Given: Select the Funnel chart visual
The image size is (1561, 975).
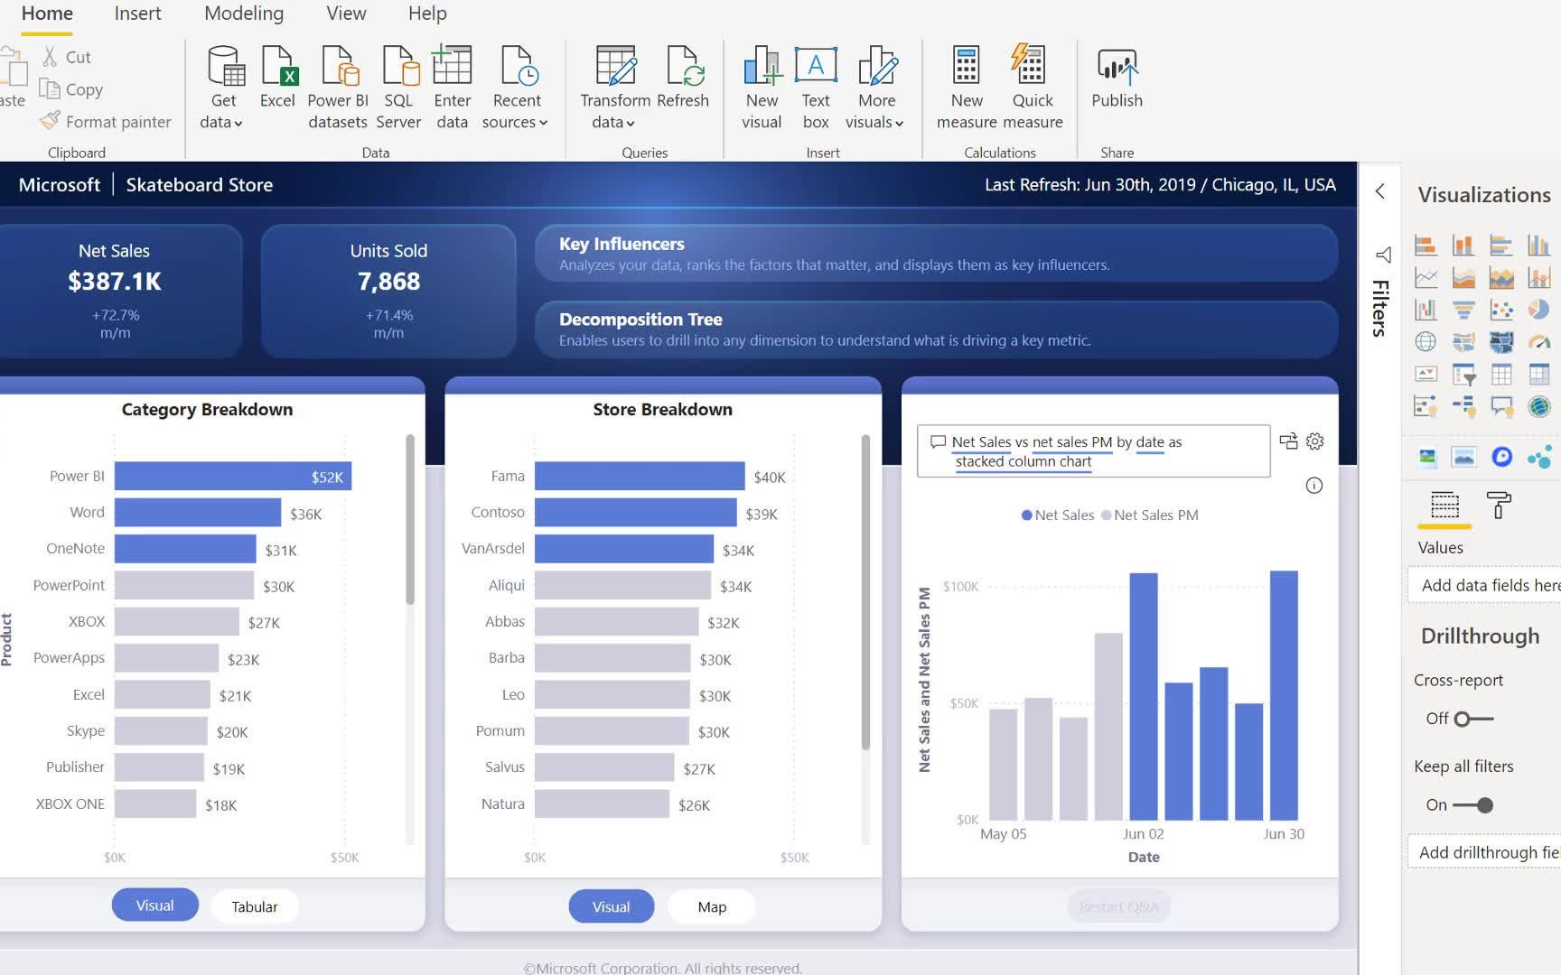Looking at the screenshot, I should tap(1463, 310).
